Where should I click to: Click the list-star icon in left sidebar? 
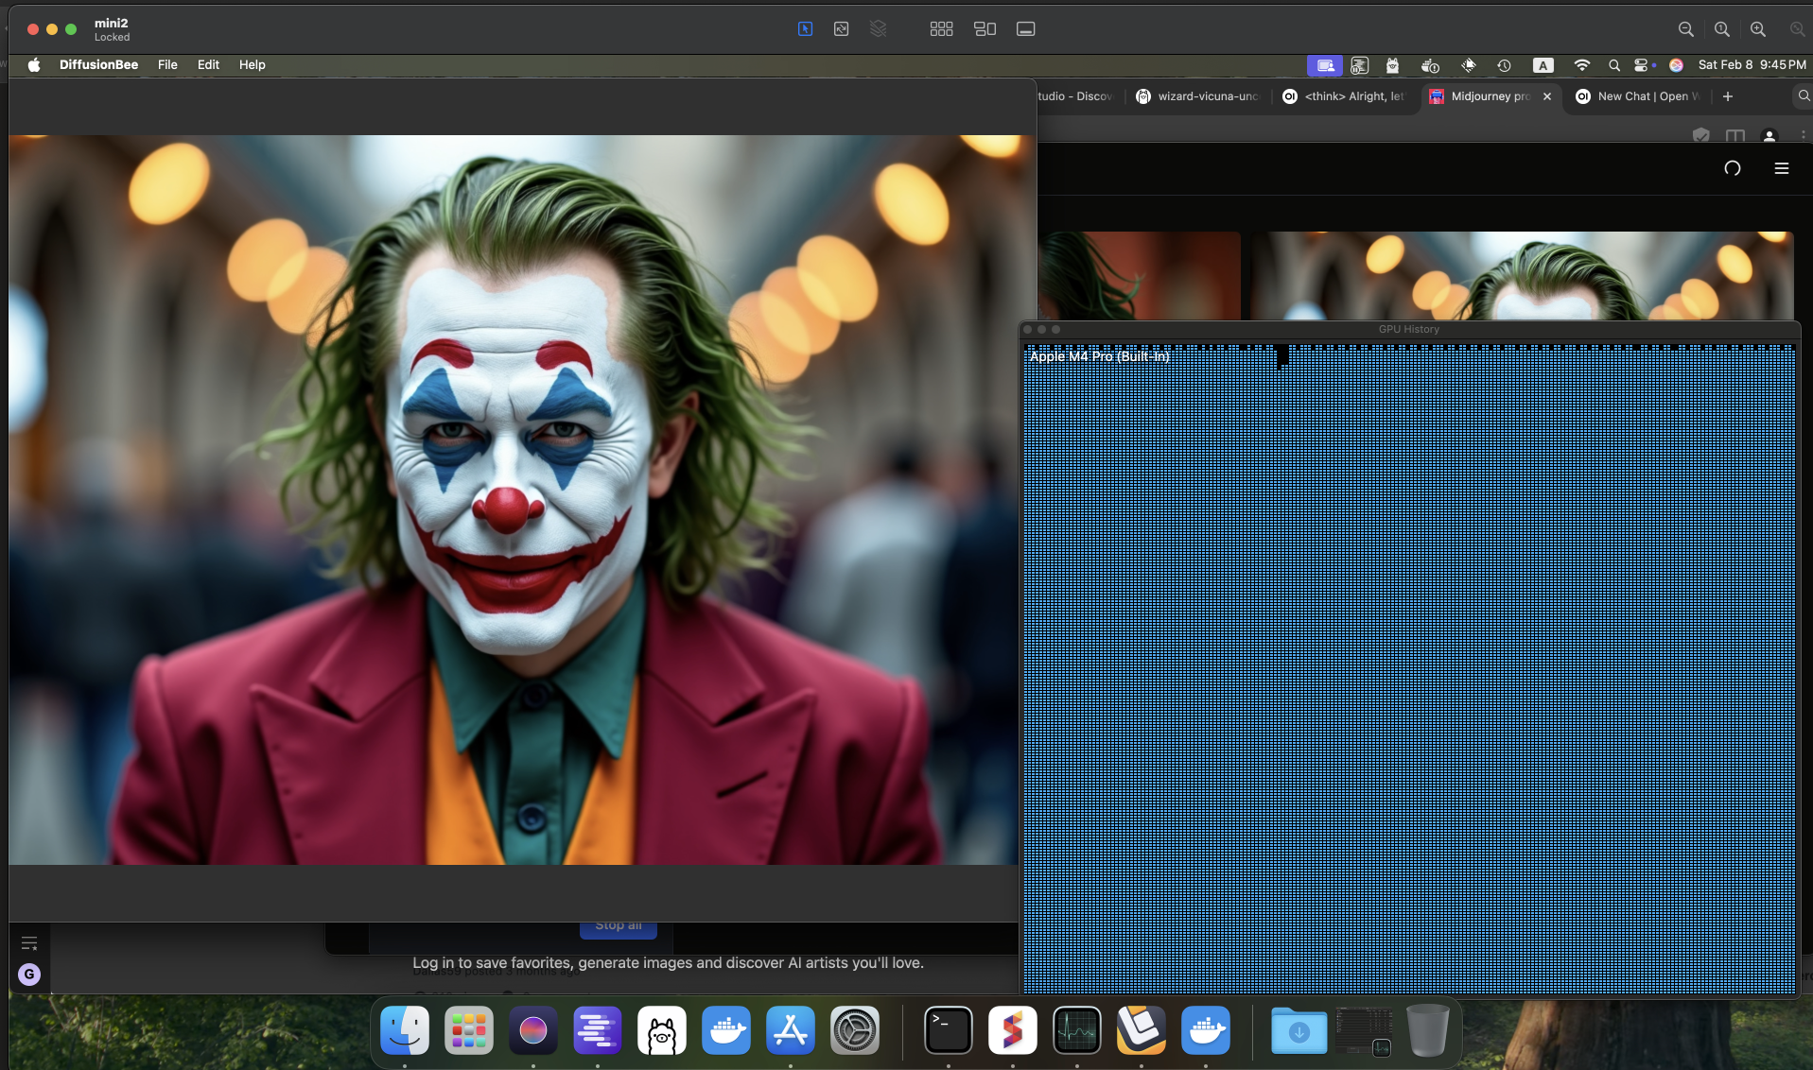(29, 942)
